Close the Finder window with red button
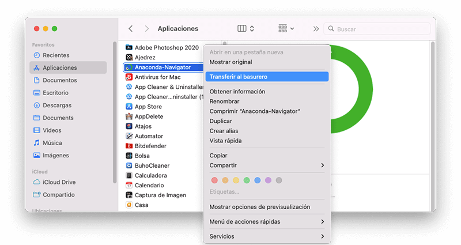The image size is (461, 245). tap(36, 28)
